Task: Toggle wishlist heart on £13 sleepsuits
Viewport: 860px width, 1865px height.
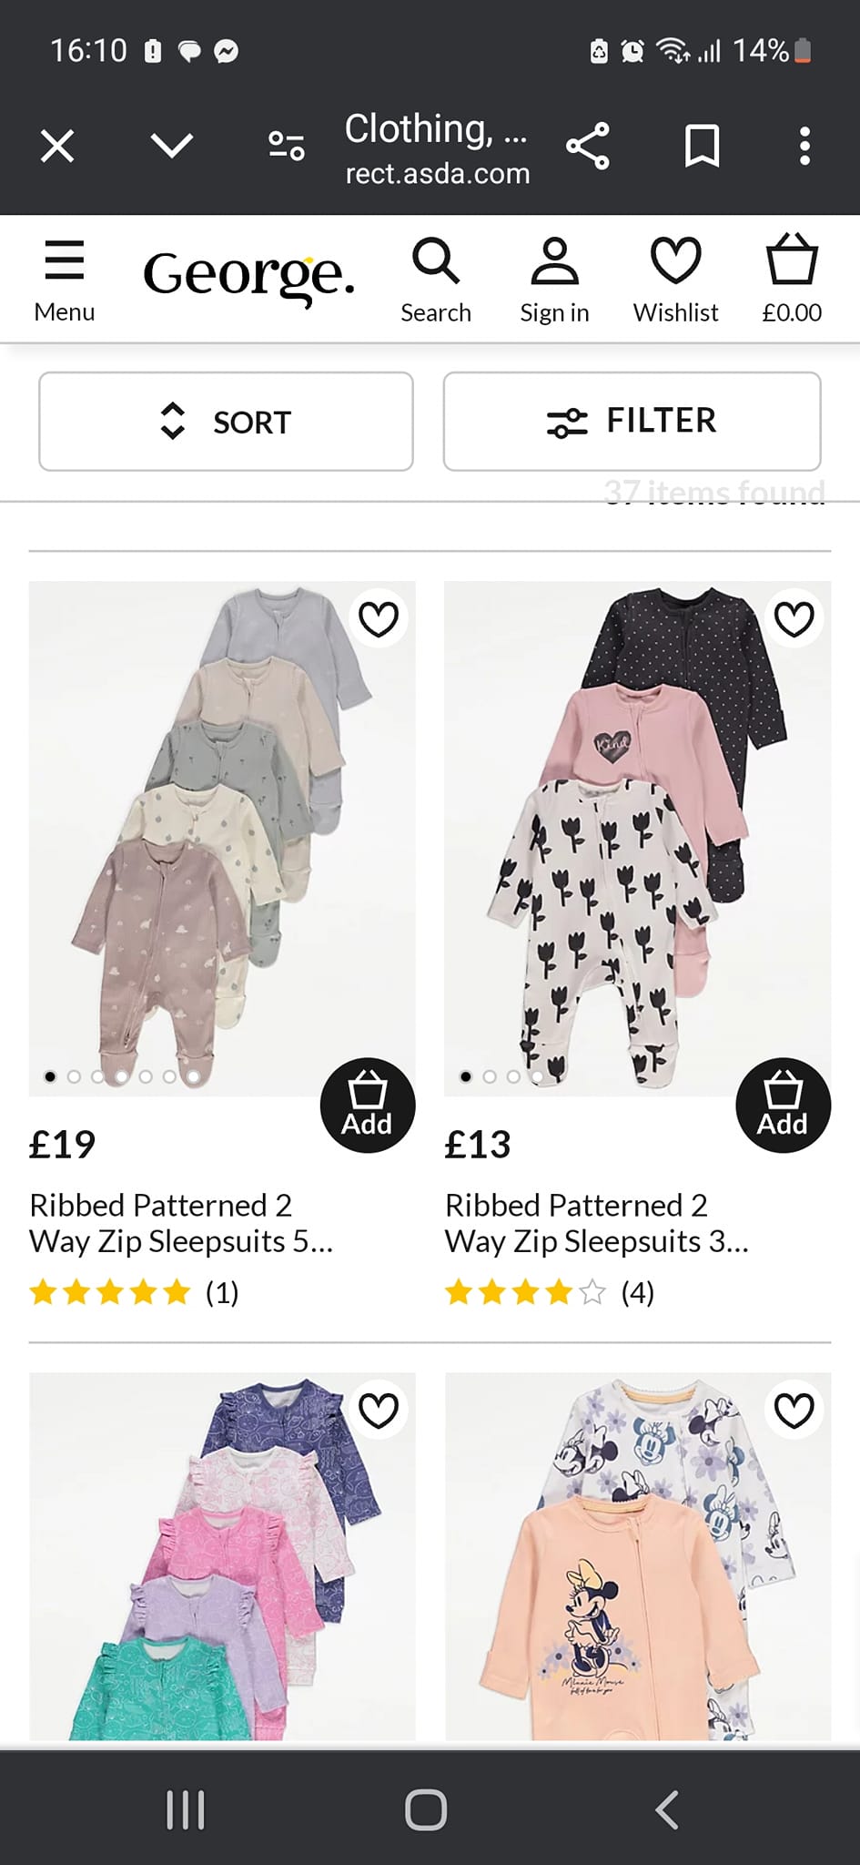Action: [x=794, y=619]
